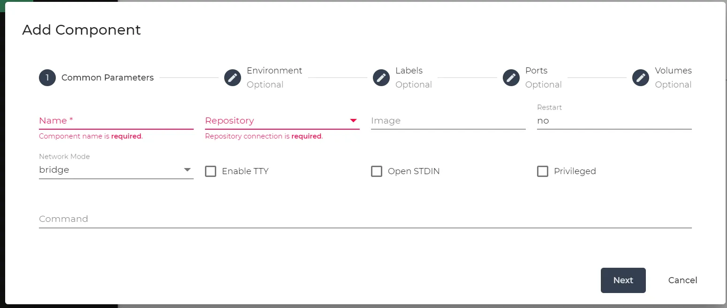Cancel the Add Component dialog

pyautogui.click(x=682, y=280)
